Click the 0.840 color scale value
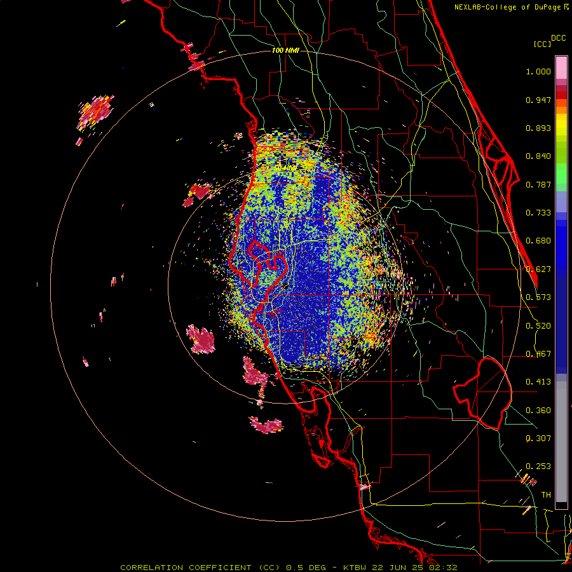This screenshot has width=572, height=572. pos(538,156)
